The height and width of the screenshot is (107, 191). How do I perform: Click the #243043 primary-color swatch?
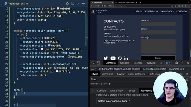coord(46,42)
